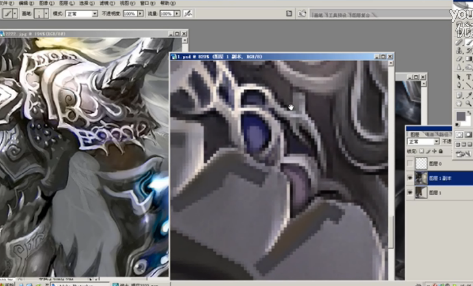Image resolution: width=473 pixels, height=286 pixels.
Task: Switch to Quick Mask mode
Action: pyautogui.click(x=469, y=134)
